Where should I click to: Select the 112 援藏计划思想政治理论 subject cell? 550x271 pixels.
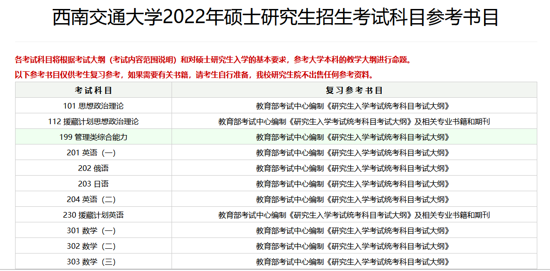(93, 121)
